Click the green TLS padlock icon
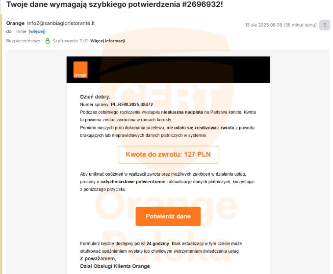This screenshot has height=274, width=333. (x=48, y=41)
